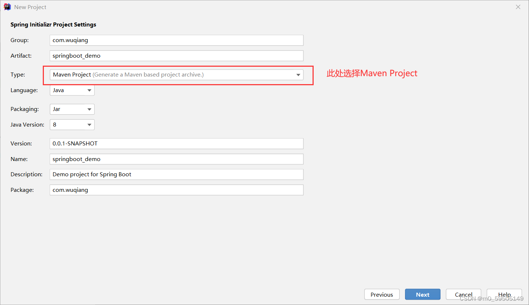Expand the Java Version dropdown
This screenshot has height=305, width=529.
point(72,125)
